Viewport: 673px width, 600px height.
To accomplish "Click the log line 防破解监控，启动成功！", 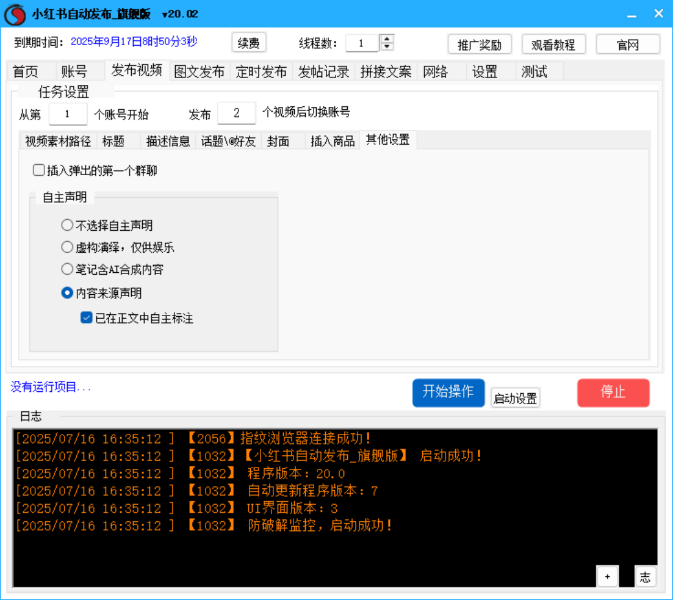I will click(204, 526).
